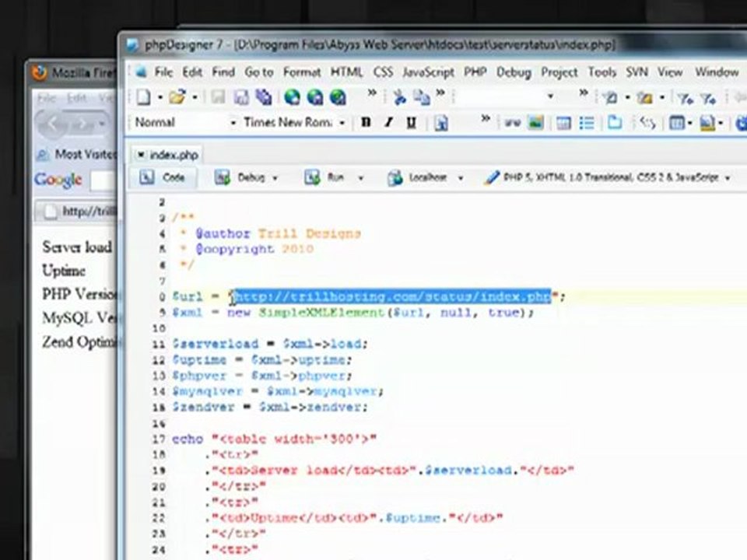
Task: Open the Edit menu in phpDesigner
Action: coord(192,72)
